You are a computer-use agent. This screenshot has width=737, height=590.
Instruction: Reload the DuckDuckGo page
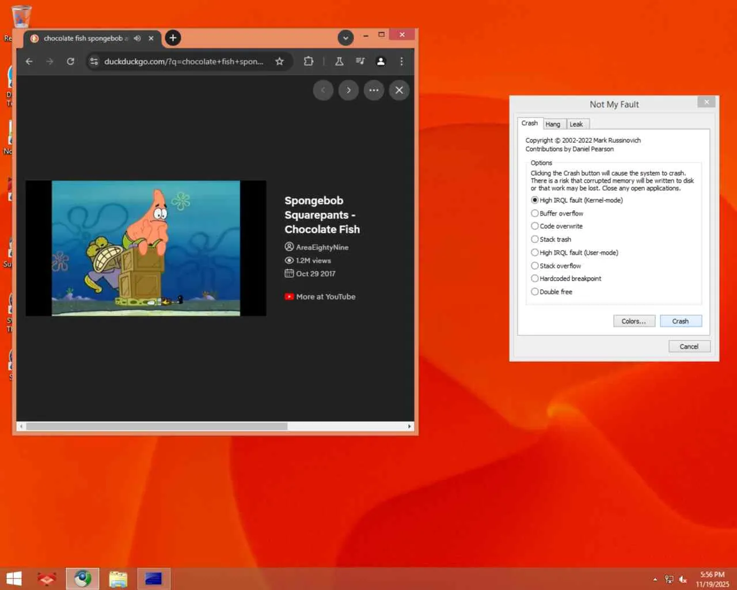pos(70,61)
